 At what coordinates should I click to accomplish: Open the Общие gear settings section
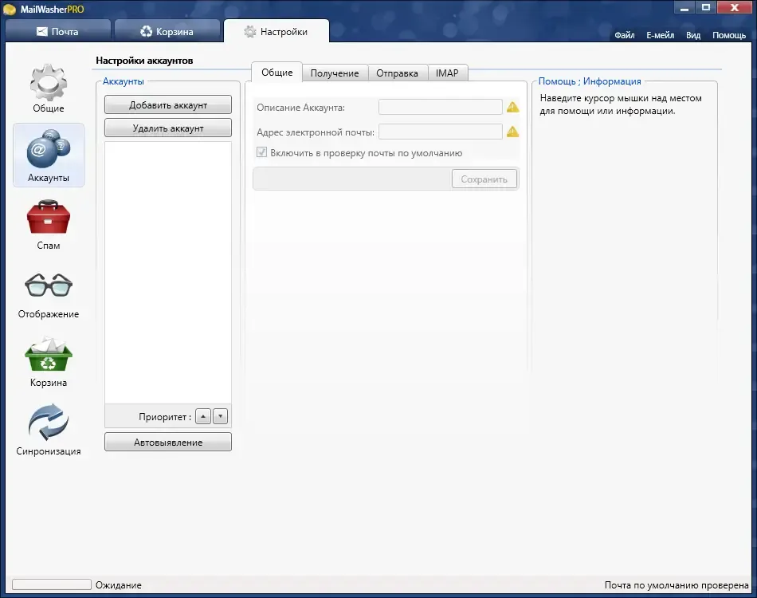point(49,89)
